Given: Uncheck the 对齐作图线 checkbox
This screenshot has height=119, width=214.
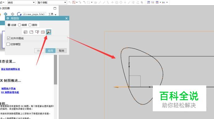Looking at the screenshot, I should tap(9, 38).
